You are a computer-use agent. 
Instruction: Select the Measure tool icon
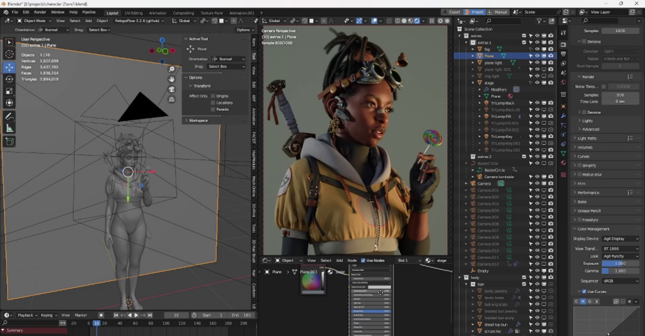pyautogui.click(x=9, y=128)
